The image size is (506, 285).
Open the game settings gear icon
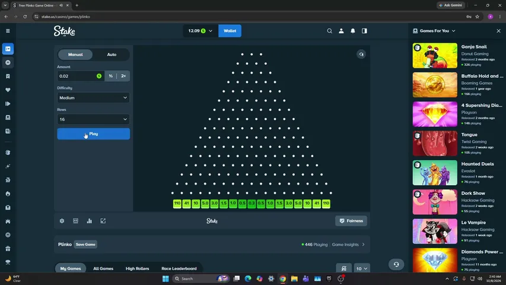click(62, 221)
